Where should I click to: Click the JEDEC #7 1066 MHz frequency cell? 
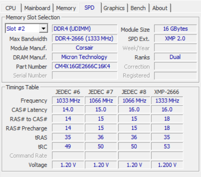point(101,101)
